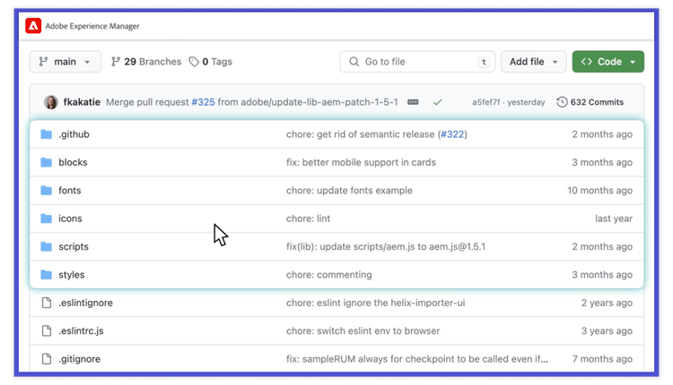The width and height of the screenshot is (673, 385).
Task: Click the Go to file search field
Action: pyautogui.click(x=417, y=62)
